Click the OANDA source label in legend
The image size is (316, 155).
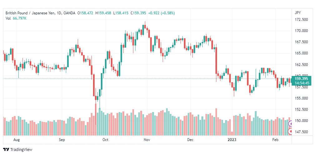(69, 13)
